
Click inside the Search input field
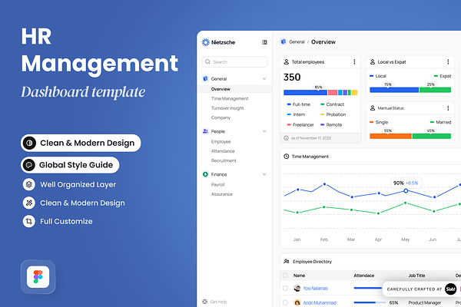pos(234,61)
